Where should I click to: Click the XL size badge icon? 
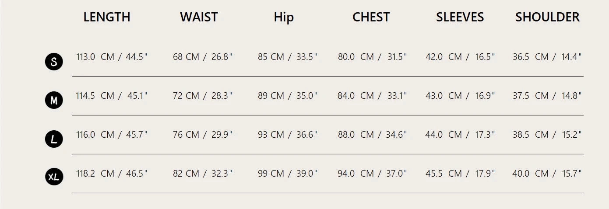point(54,177)
